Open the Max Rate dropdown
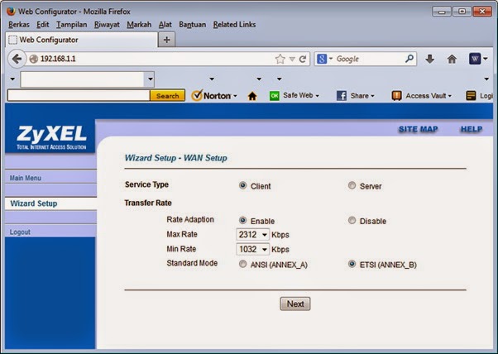The image size is (498, 354). pyautogui.click(x=253, y=235)
